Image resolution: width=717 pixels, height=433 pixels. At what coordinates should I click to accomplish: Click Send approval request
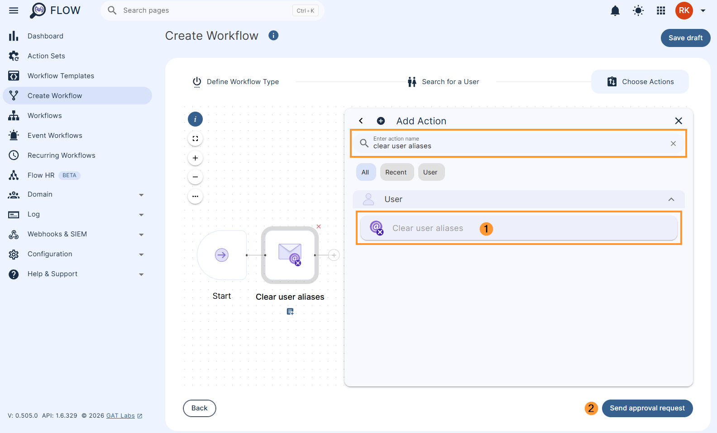(647, 408)
